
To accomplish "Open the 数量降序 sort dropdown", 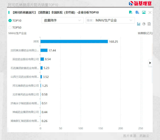I will pyautogui.click(x=63, y=20).
